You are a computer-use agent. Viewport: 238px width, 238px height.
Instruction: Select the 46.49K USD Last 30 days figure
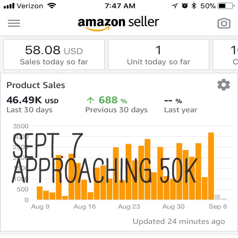[32, 104]
